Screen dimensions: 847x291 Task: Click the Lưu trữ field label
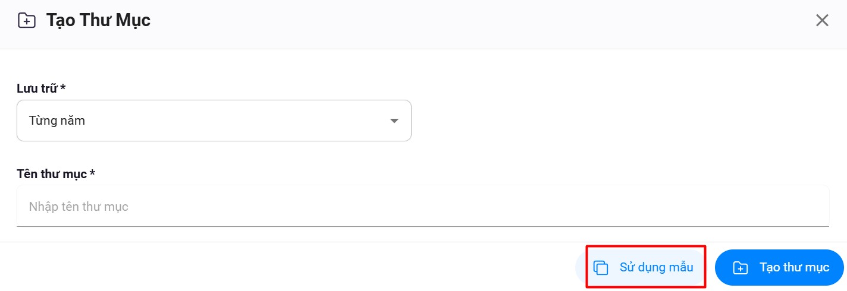(x=37, y=88)
